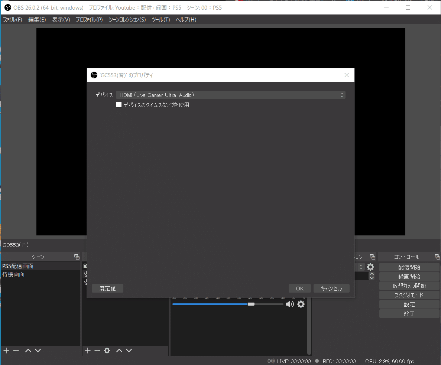441x365 pixels.
Task: Click LIVE: 00:00:00 status text
Action: (294, 361)
